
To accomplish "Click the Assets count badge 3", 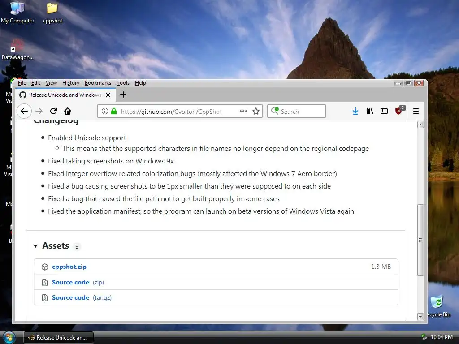I will 77,247.
